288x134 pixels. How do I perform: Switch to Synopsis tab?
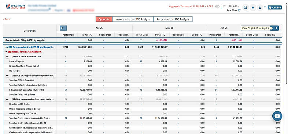point(104,19)
